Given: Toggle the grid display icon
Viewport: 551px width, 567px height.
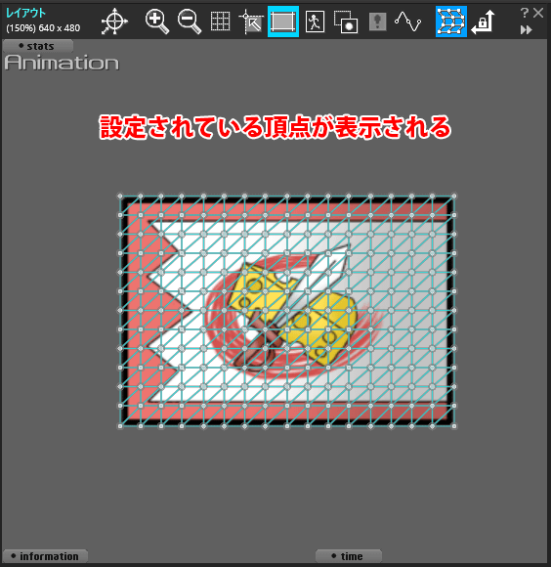Looking at the screenshot, I should pyautogui.click(x=220, y=22).
